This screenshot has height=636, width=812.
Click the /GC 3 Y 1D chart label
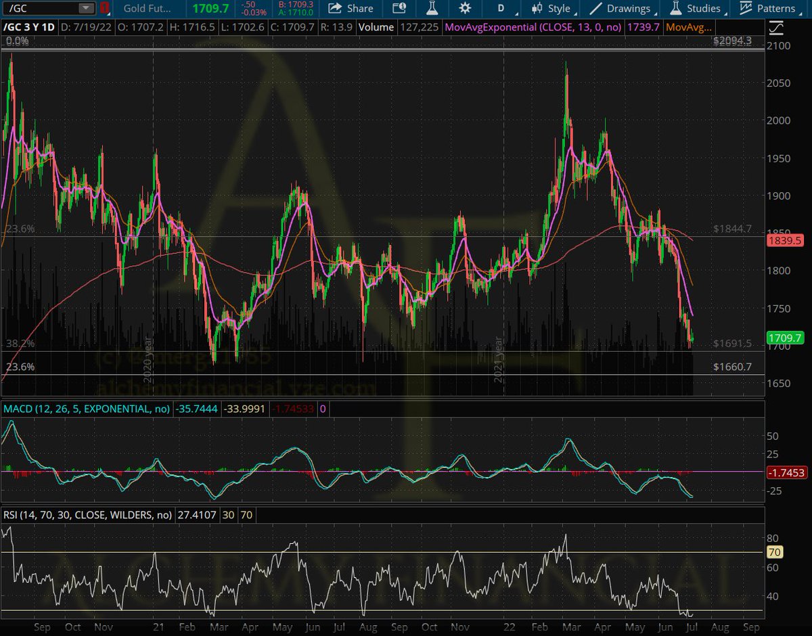29,27
